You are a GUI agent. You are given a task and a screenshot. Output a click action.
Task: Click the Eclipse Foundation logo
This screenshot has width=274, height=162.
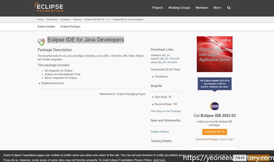tap(49, 7)
